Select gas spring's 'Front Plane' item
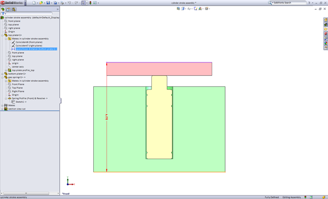 (18, 84)
